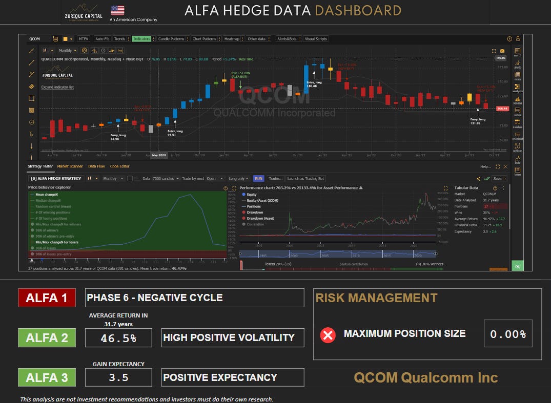
Task: Click the Auto Fib button
Action: click(103, 39)
